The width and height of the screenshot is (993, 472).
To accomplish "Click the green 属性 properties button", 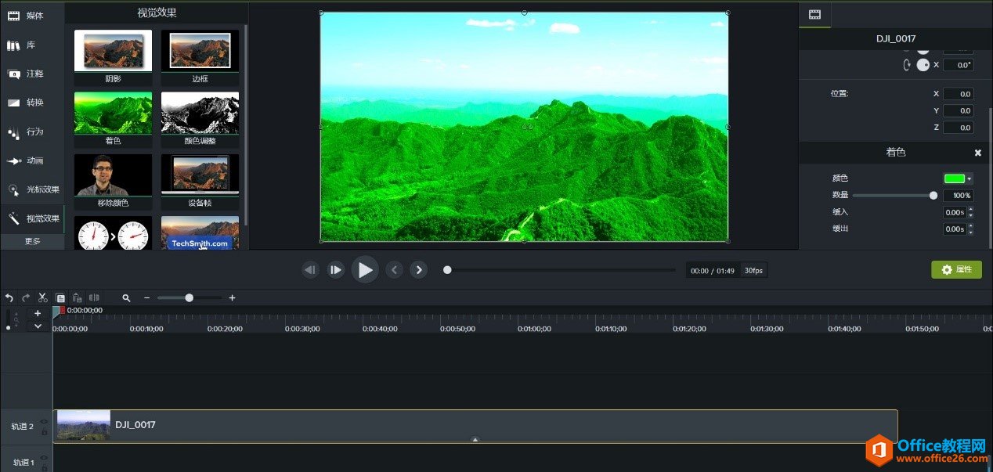I will coord(956,269).
